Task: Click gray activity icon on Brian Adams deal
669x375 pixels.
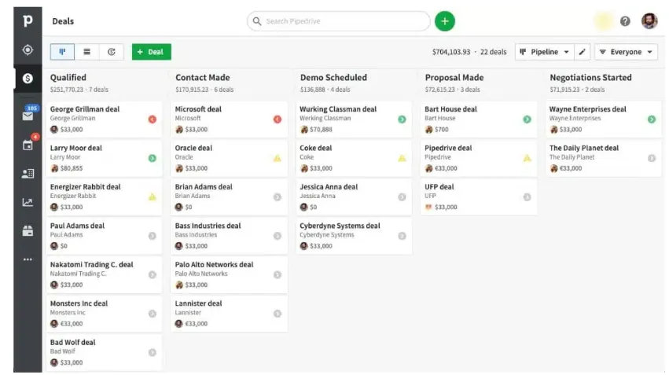Action: pos(278,197)
